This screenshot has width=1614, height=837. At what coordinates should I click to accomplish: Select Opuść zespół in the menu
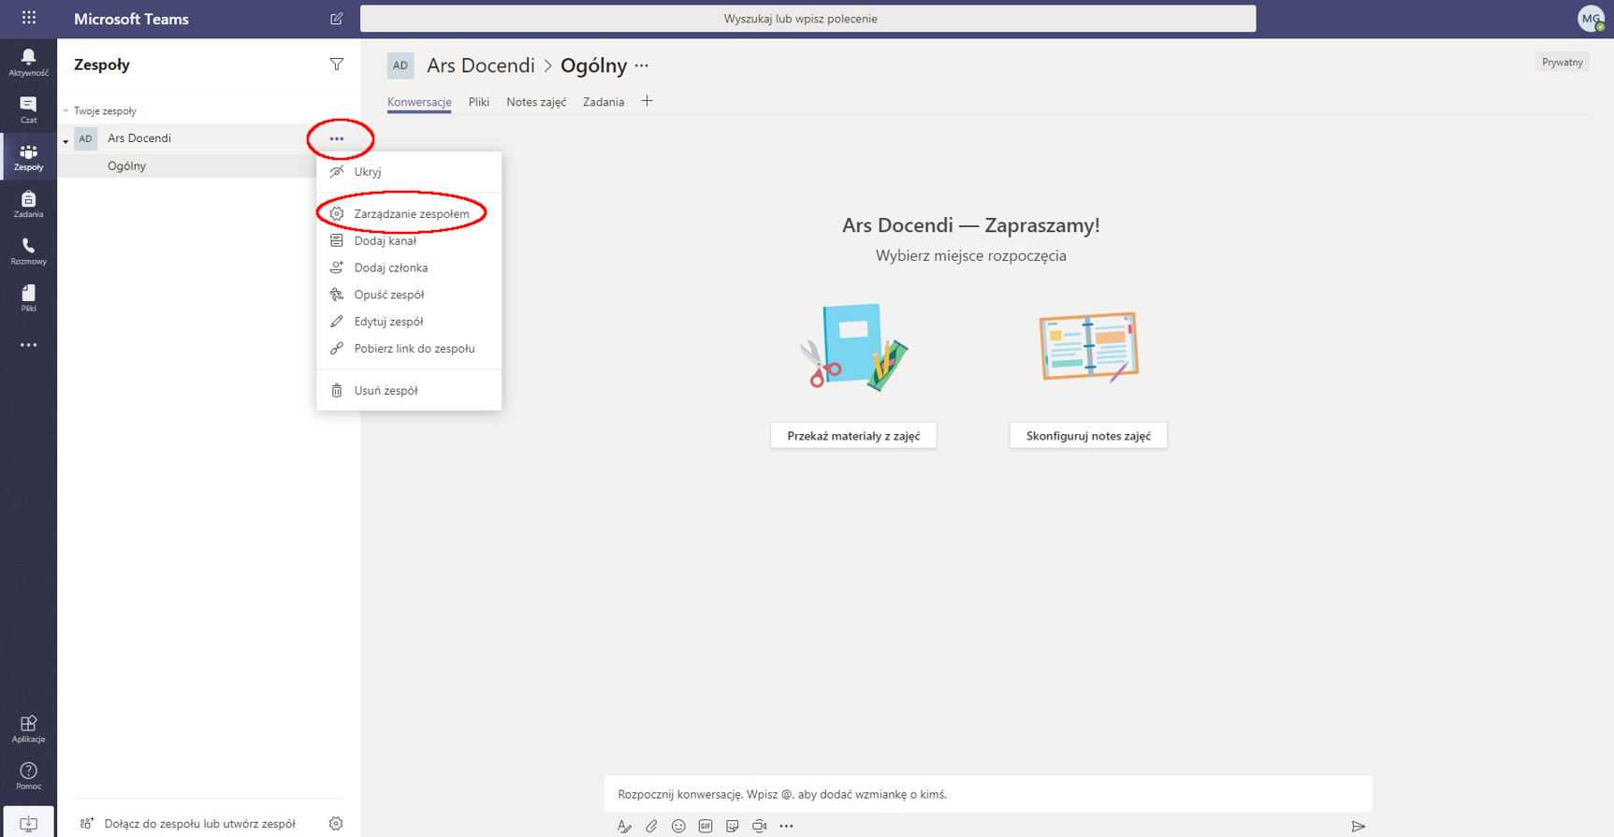tap(409, 295)
